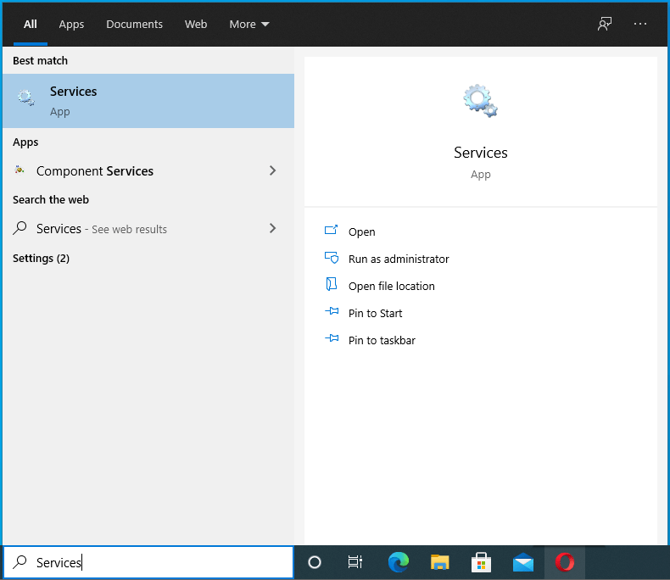Screen dimensions: 670x580
Task: Expand the More filter dropdown
Action: pos(249,24)
